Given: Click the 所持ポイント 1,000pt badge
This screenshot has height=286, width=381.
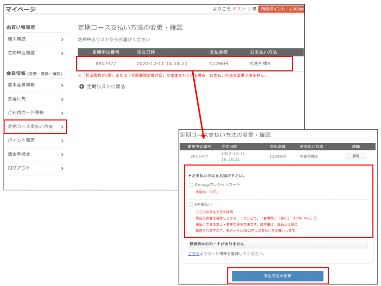Looking at the screenshot, I should click(281, 9).
